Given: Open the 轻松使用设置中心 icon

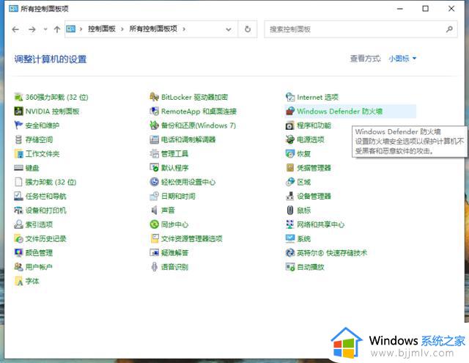Looking at the screenshot, I should click(155, 182).
